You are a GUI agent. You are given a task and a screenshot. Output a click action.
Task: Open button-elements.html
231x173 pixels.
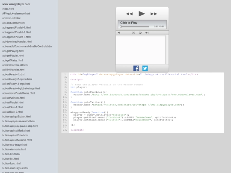pyautogui.click(x=14, y=150)
